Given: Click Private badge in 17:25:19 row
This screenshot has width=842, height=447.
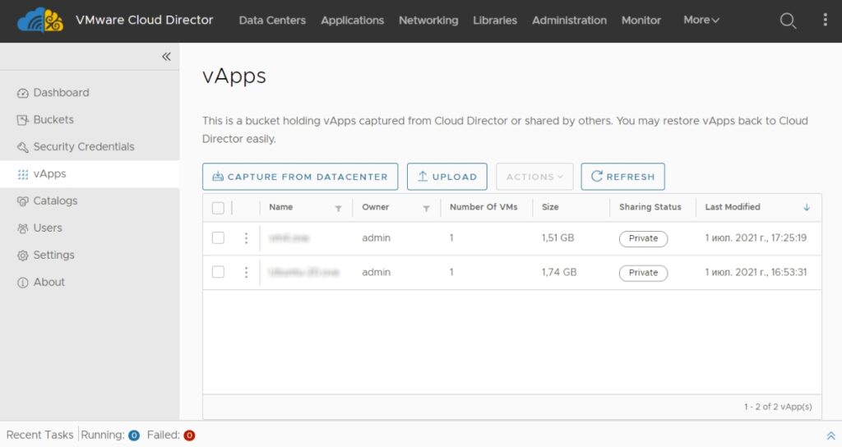Looking at the screenshot, I should 643,238.
